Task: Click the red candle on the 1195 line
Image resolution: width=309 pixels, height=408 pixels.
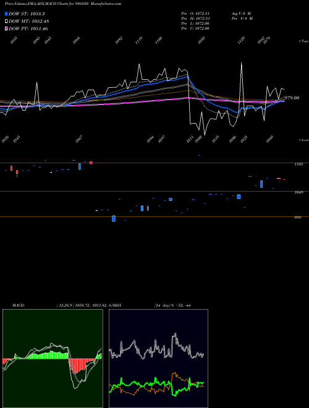Action: [x=91, y=163]
